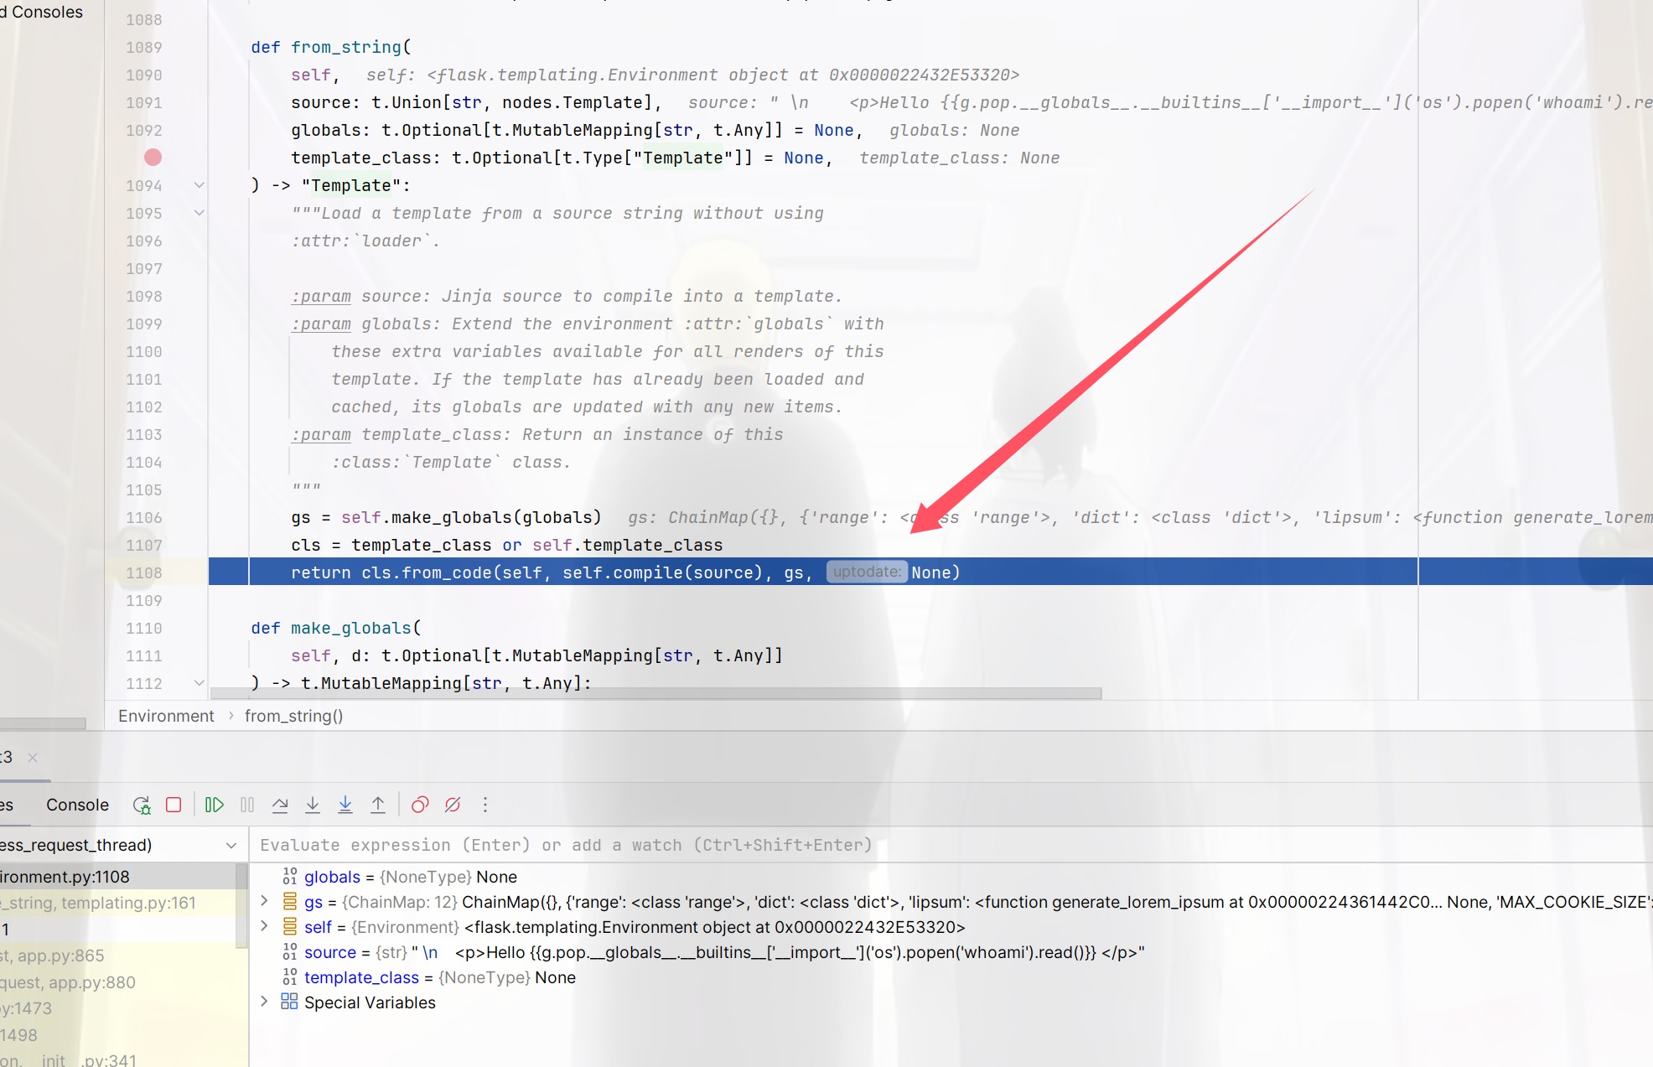Expand the gs ChainMap variable
The width and height of the screenshot is (1653, 1067).
pos(265,901)
